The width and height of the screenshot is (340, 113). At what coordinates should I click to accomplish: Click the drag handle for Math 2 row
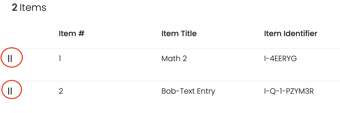click(x=10, y=58)
